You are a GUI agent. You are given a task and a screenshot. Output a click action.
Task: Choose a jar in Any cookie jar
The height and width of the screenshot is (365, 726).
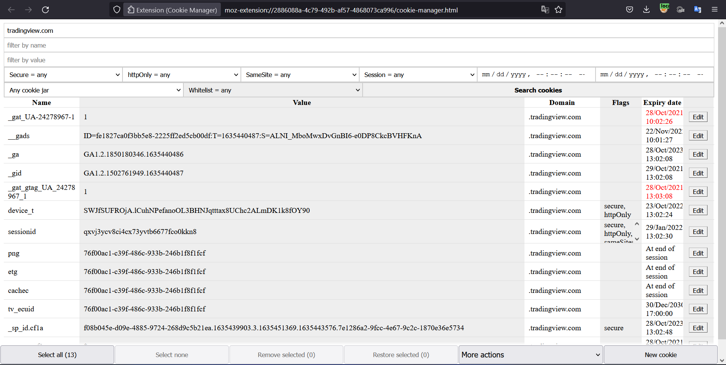coord(93,90)
